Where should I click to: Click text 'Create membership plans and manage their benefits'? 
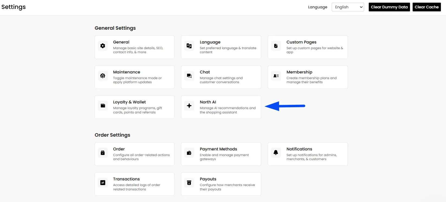click(x=312, y=80)
